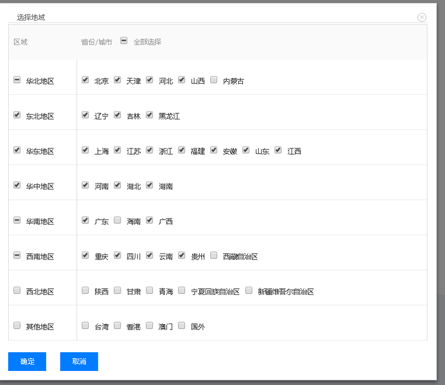Check the 香港 checkbox
The height and width of the screenshot is (385, 445).
[118, 326]
